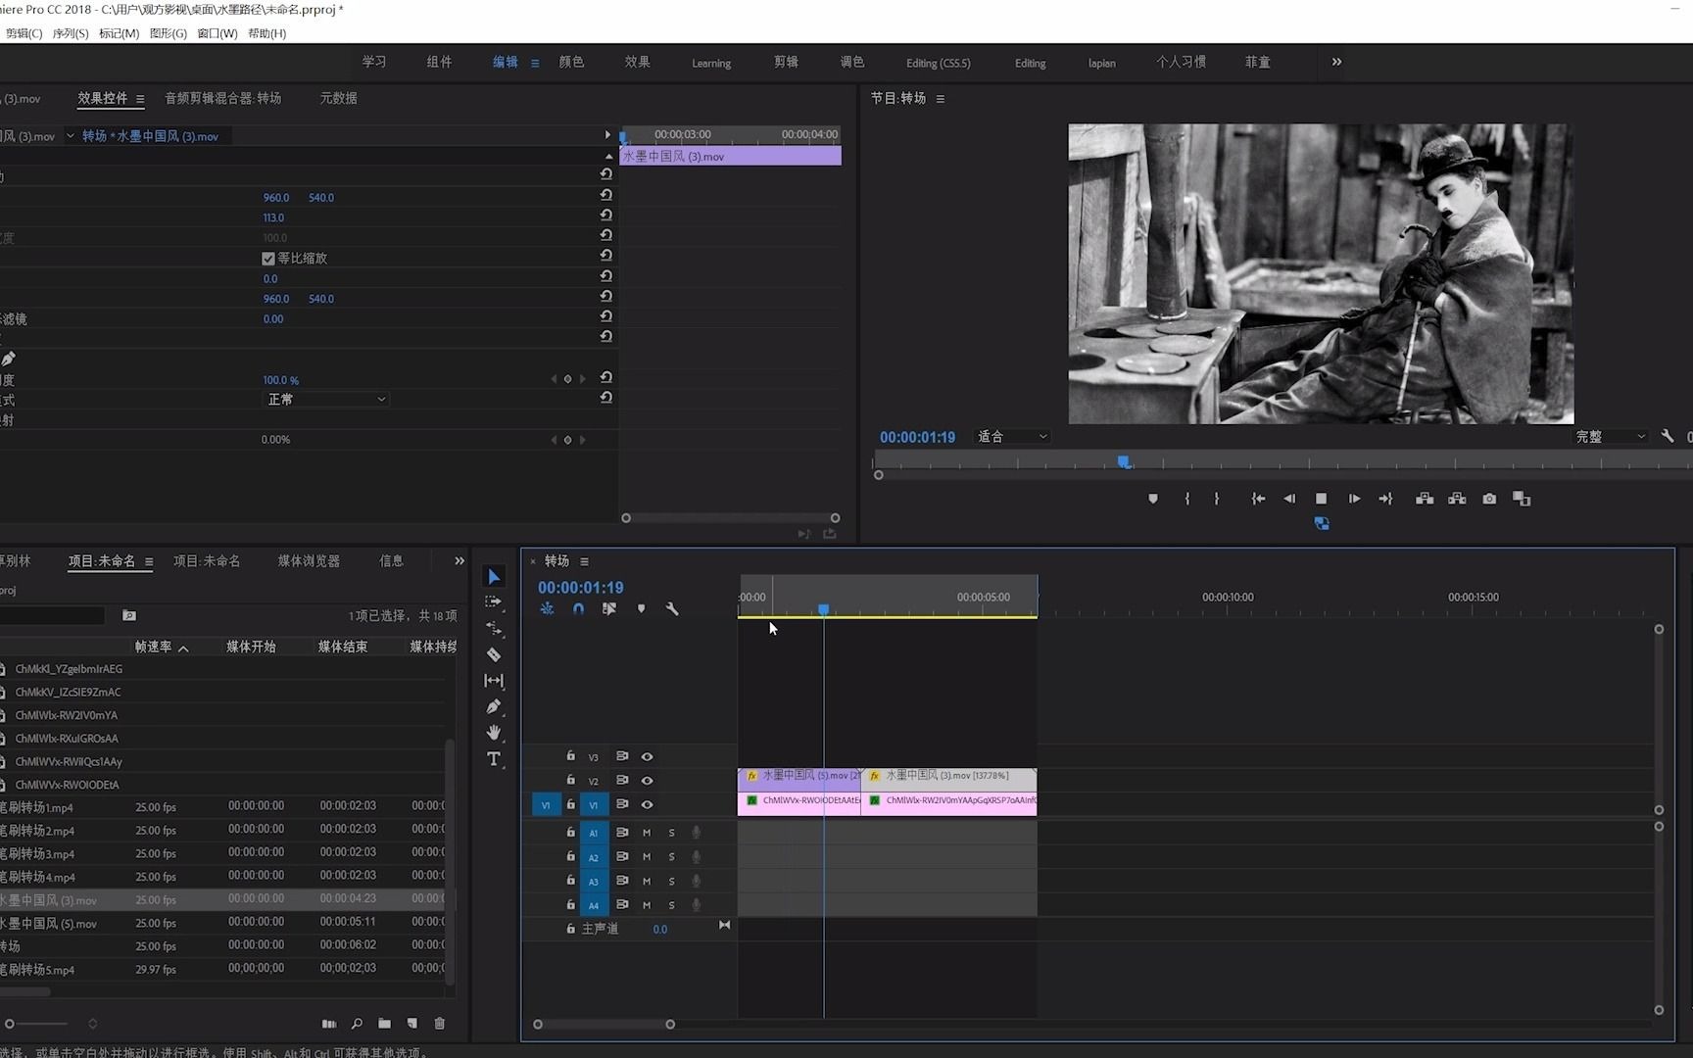
Task: Select the Type tool
Action: pos(494,759)
